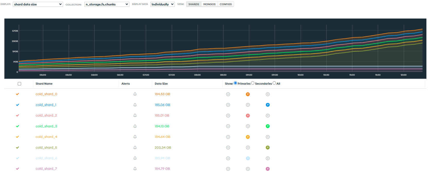
Task: Sort by the Data Size column header
Action: [161, 84]
